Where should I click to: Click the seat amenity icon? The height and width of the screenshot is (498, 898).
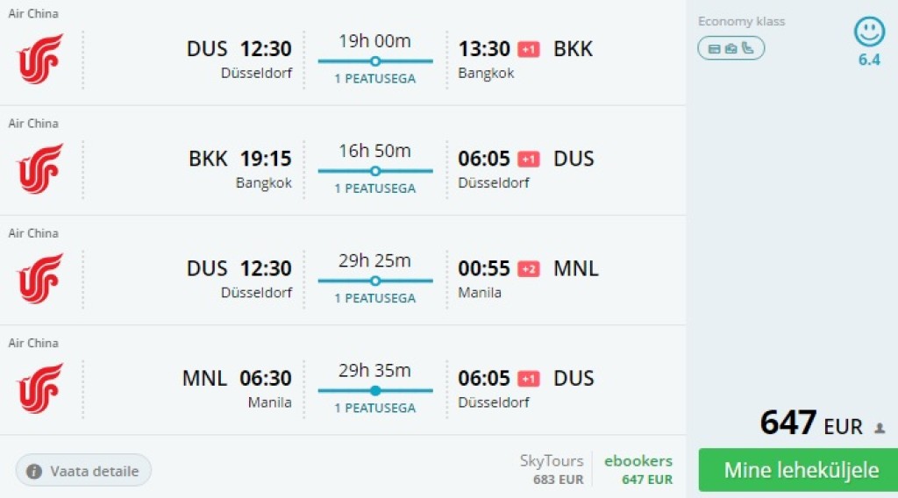747,49
